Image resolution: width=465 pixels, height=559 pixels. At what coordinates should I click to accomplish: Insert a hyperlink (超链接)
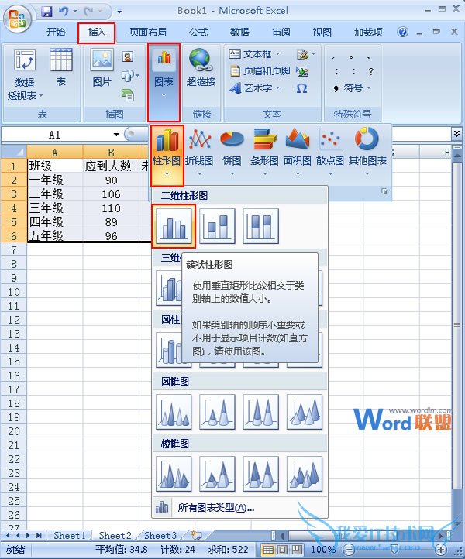coord(201,67)
